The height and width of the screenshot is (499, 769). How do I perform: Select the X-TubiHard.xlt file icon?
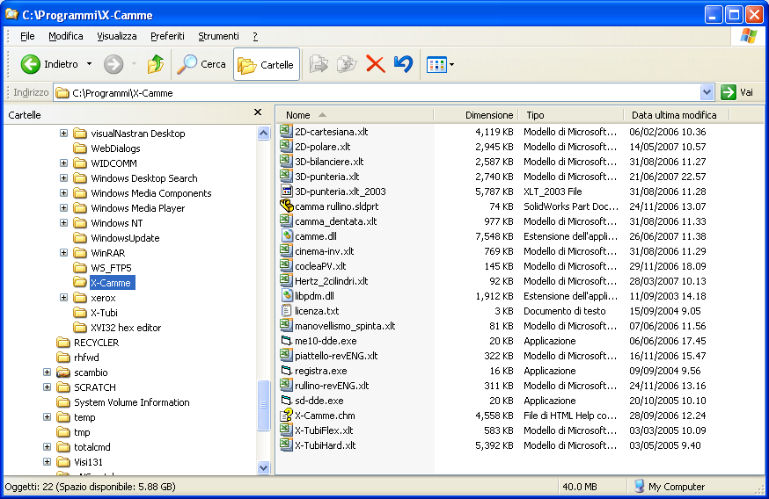(x=286, y=445)
